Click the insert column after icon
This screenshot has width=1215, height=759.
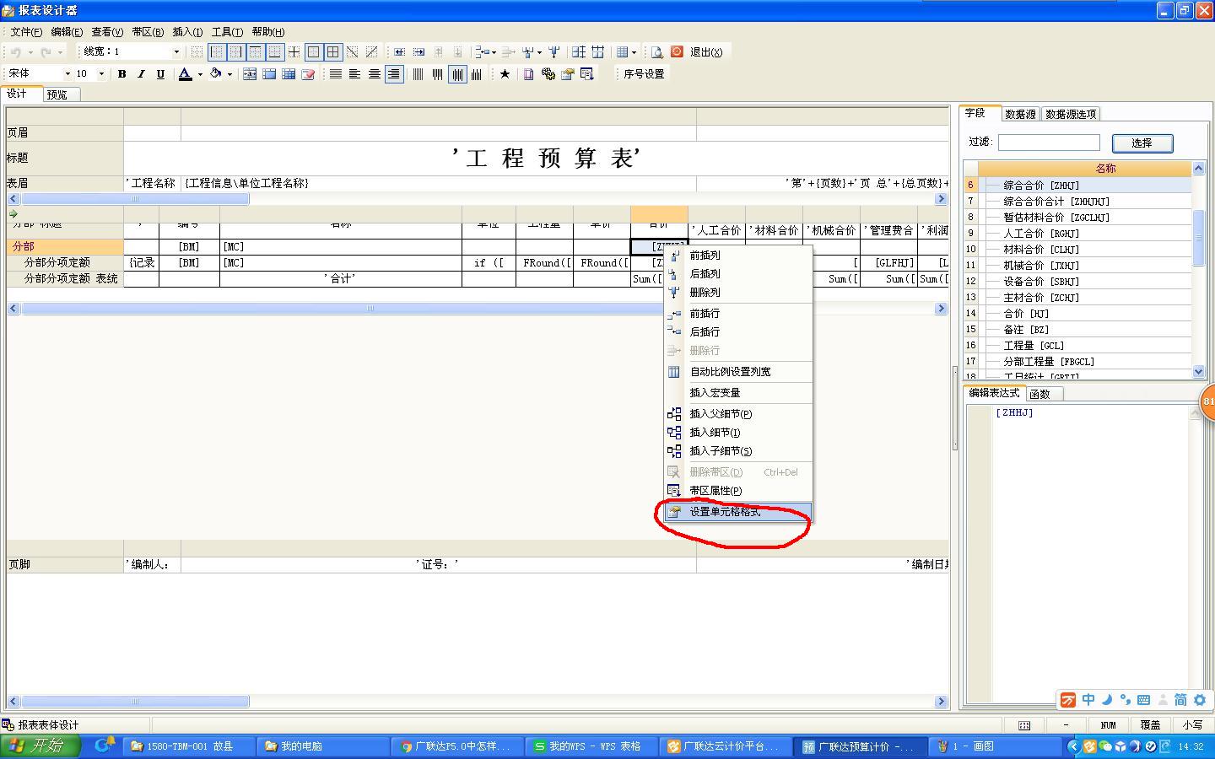(419, 51)
